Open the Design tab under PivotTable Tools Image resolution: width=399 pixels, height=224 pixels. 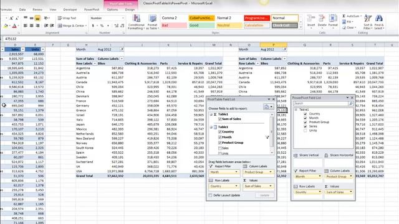tap(130, 9)
